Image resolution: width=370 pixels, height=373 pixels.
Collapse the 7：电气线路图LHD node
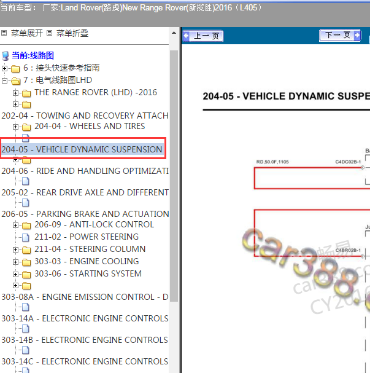[x=4, y=81]
